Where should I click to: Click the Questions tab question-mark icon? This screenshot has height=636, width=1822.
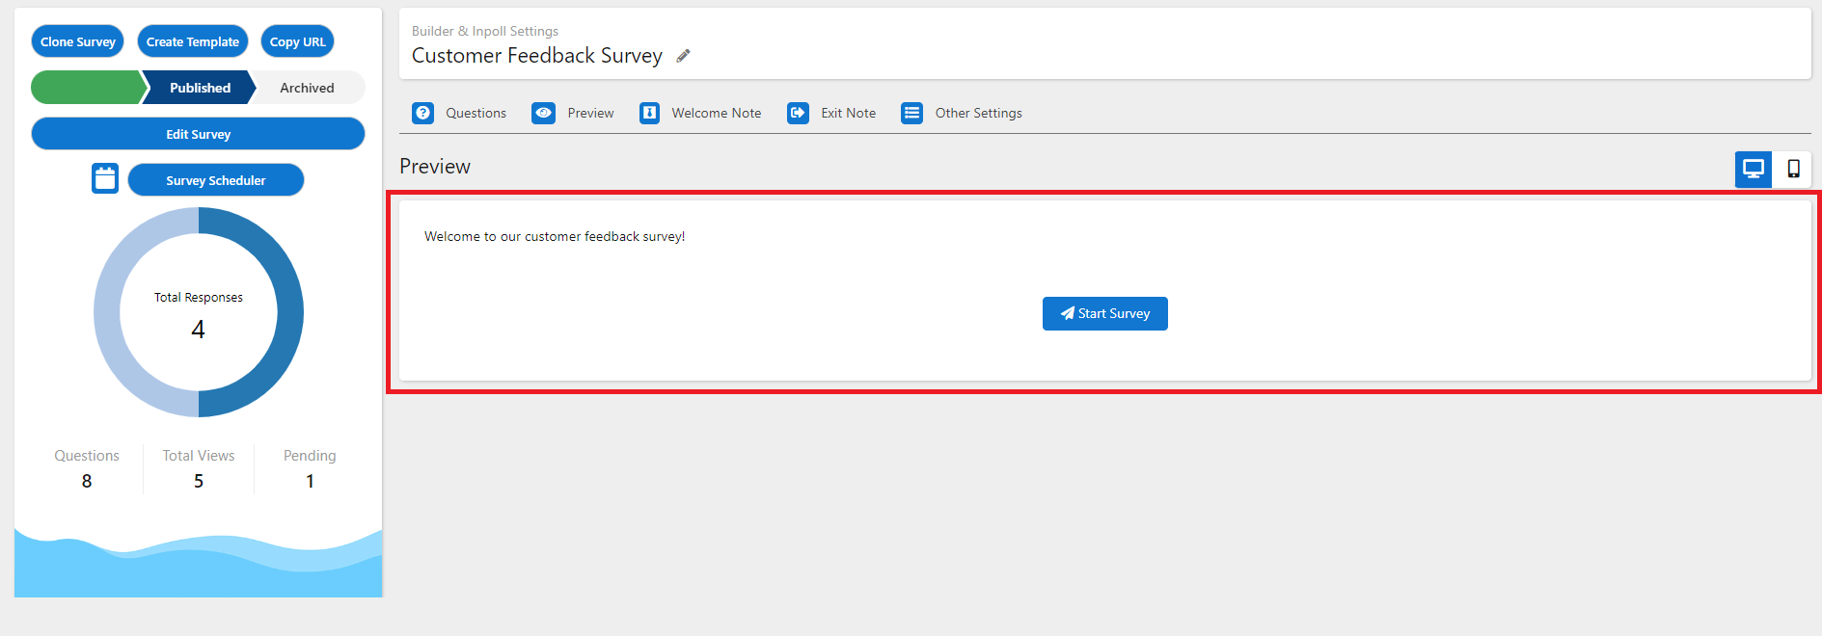coord(422,113)
